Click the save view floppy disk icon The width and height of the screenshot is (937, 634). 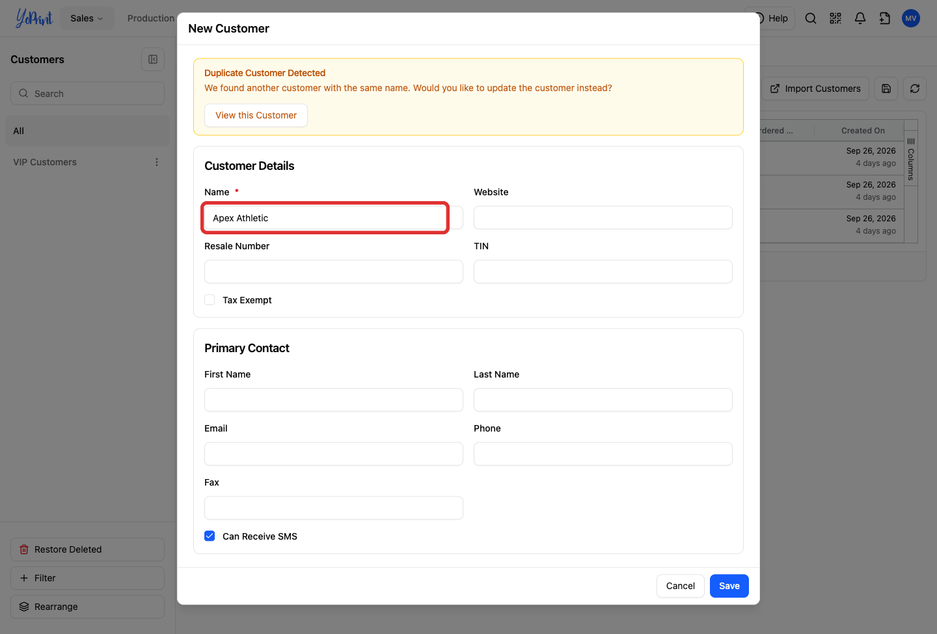pyautogui.click(x=886, y=89)
